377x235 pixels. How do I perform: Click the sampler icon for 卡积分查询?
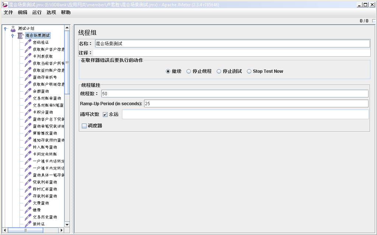click(x=28, y=112)
